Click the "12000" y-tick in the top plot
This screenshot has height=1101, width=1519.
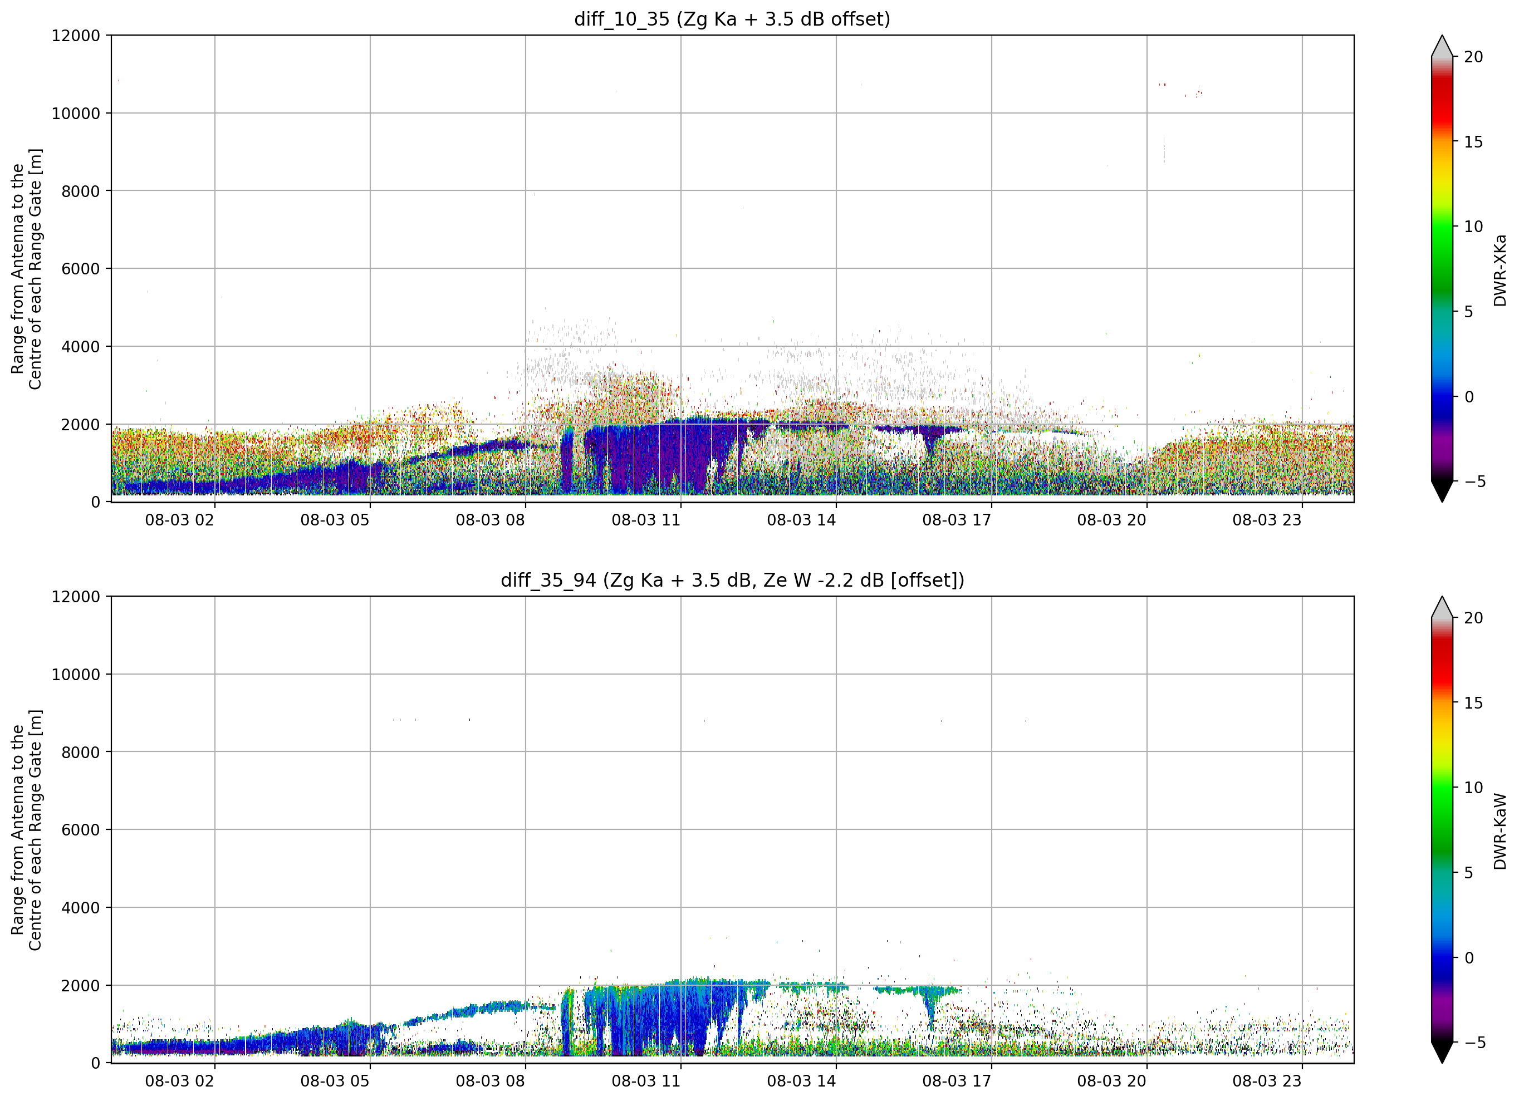pos(76,36)
